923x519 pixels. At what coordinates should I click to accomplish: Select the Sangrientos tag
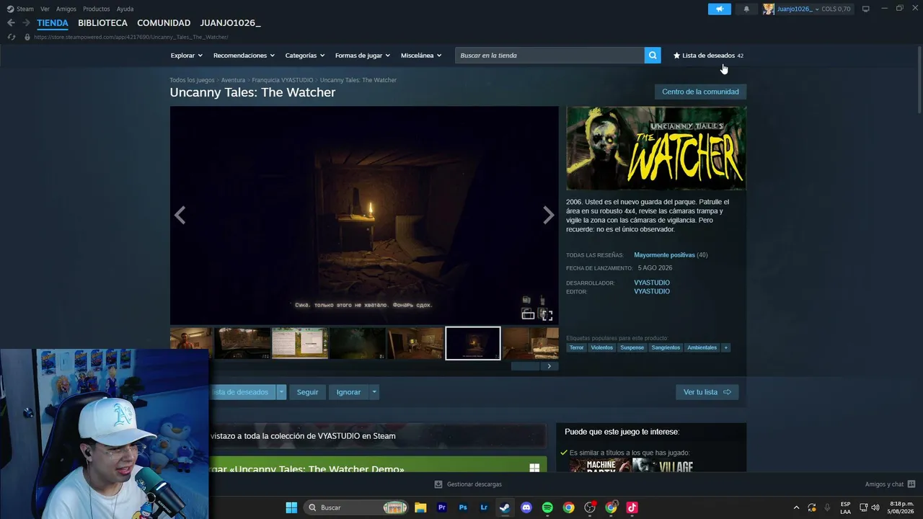click(666, 347)
